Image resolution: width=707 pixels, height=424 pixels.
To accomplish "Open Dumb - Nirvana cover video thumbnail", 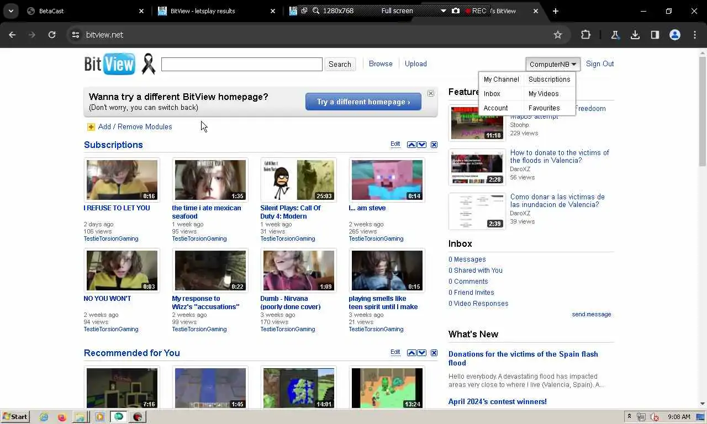I will pos(299,271).
